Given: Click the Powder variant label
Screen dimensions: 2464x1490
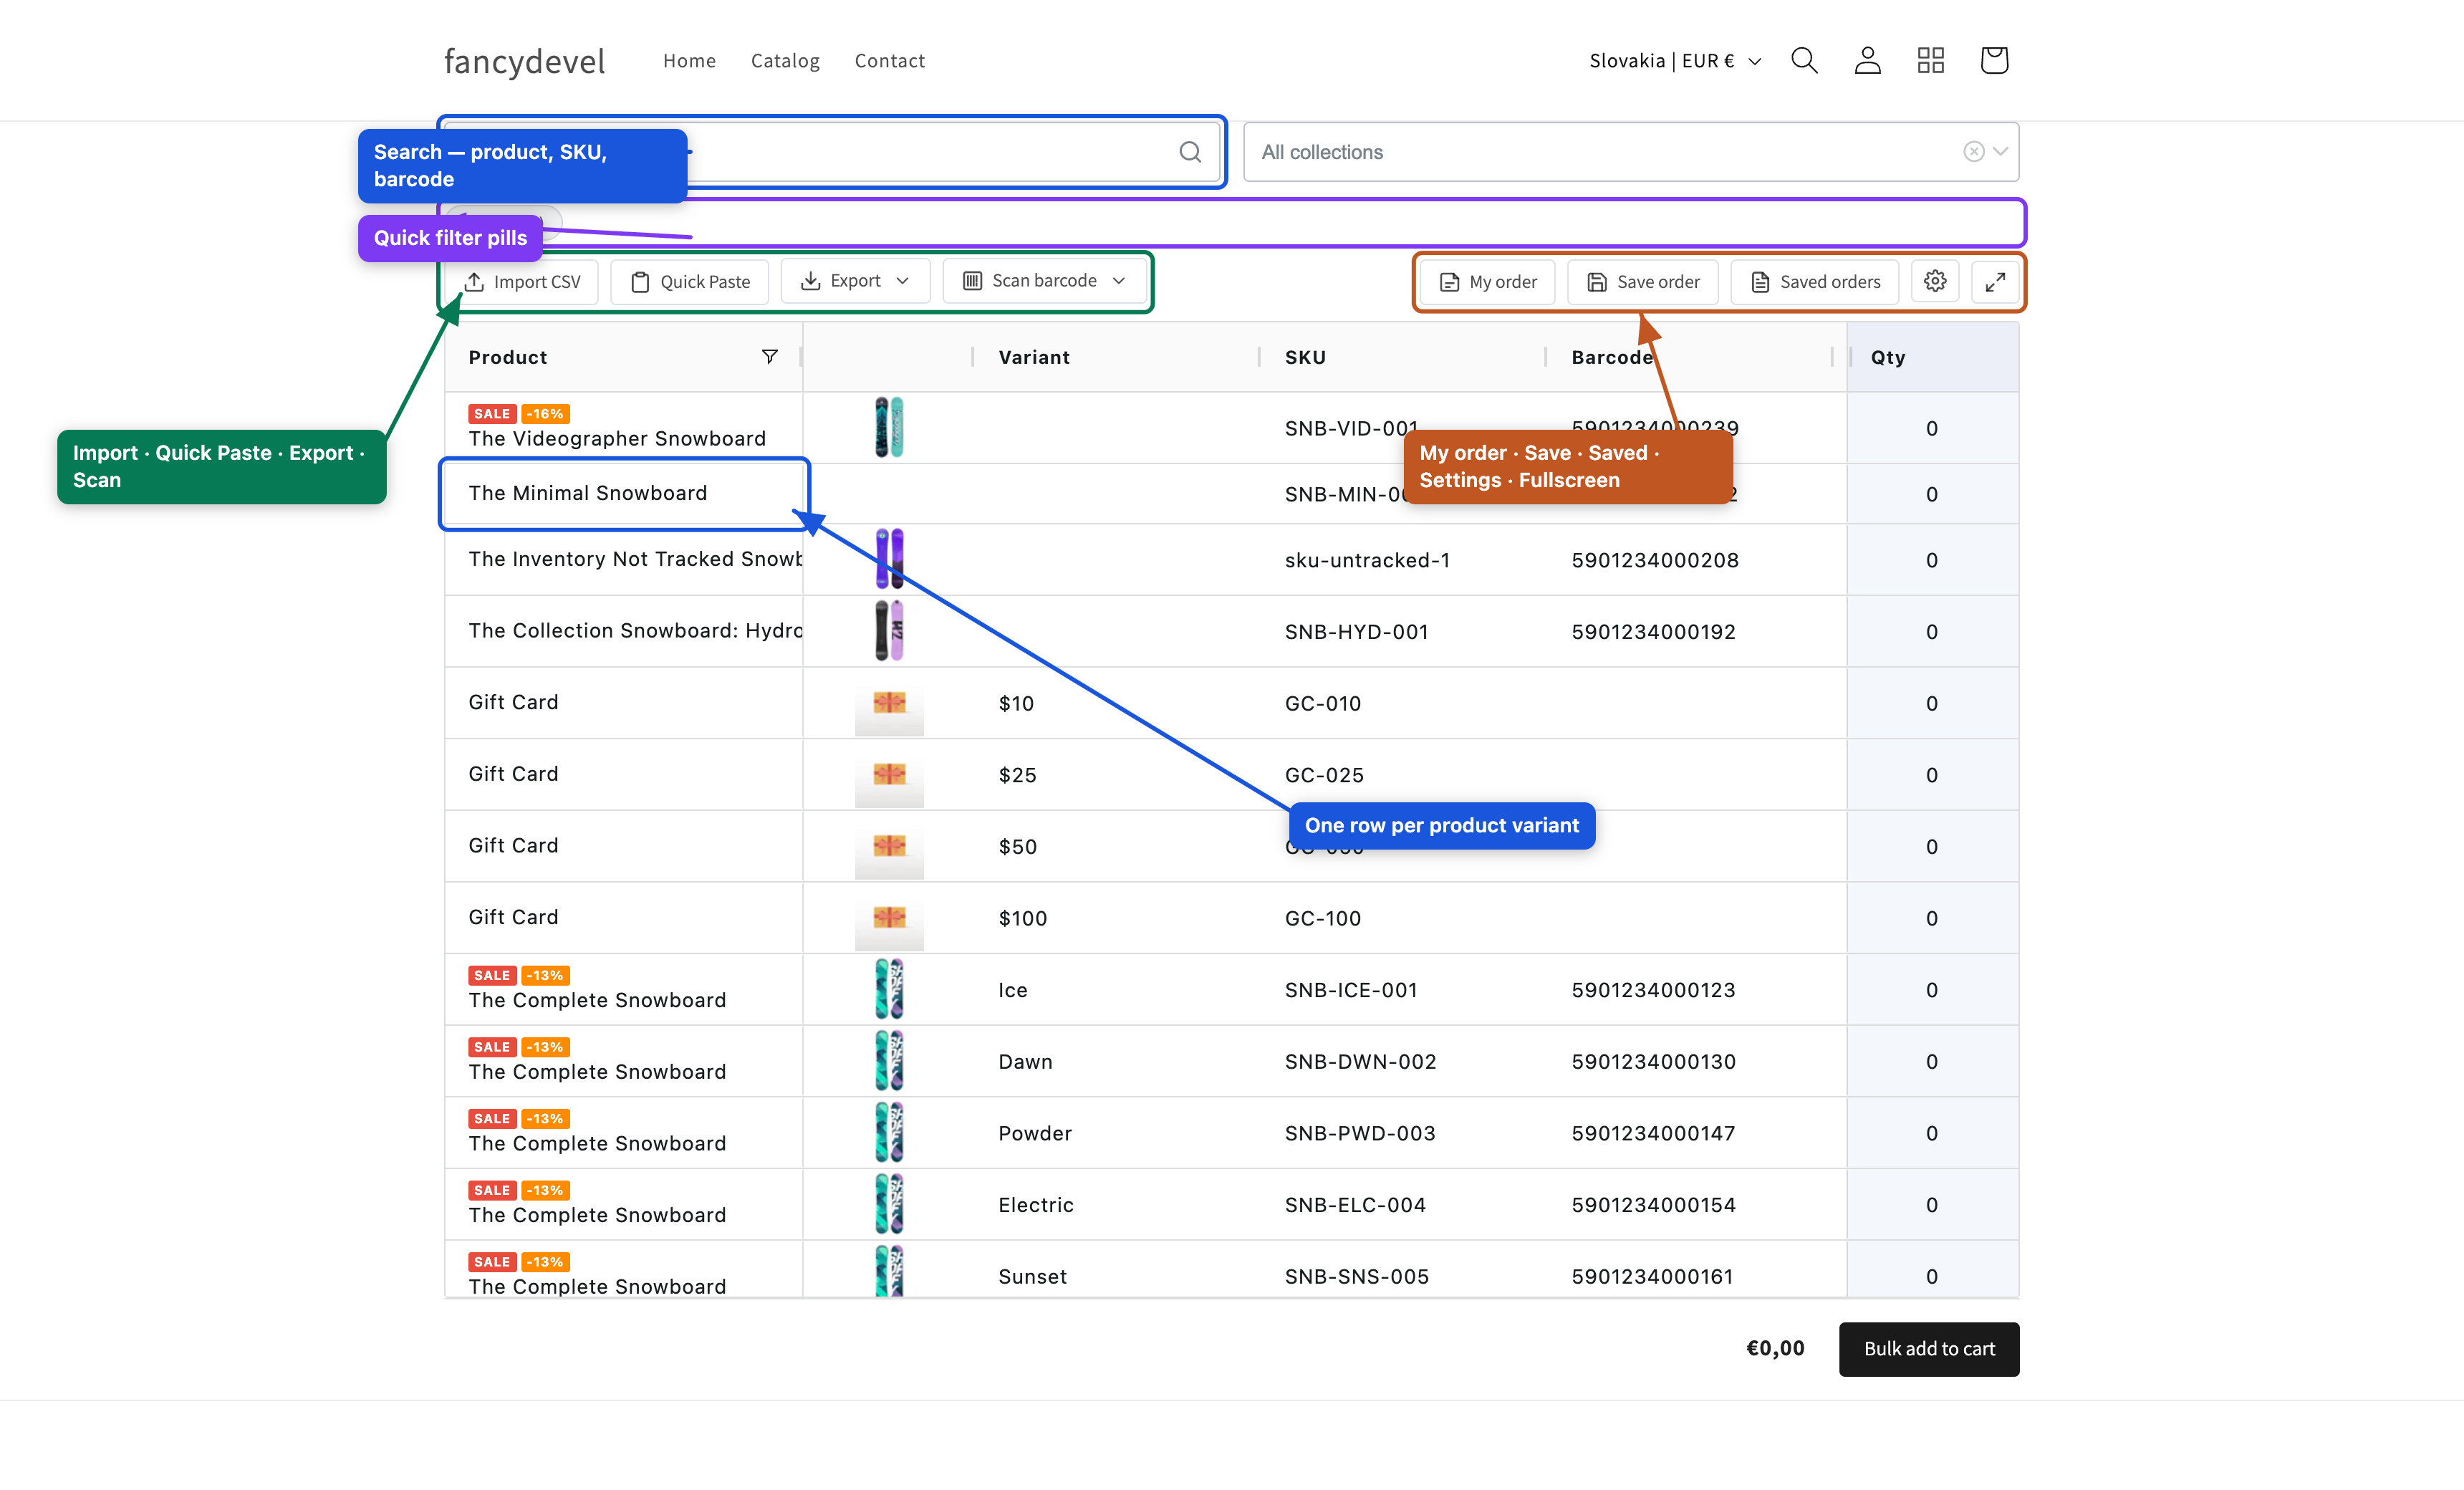Looking at the screenshot, I should tap(1034, 1133).
